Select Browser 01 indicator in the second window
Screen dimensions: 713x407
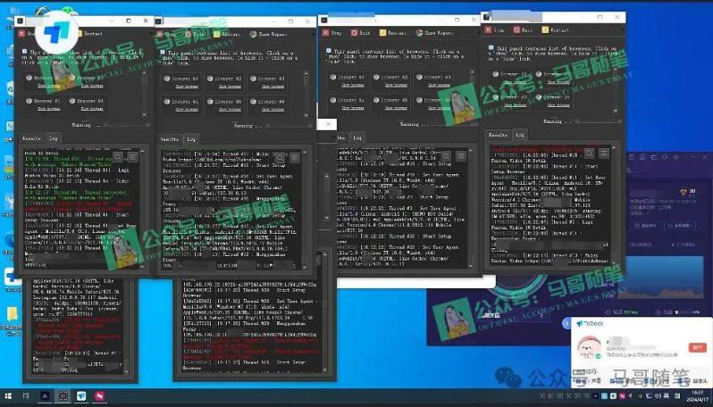(x=166, y=79)
